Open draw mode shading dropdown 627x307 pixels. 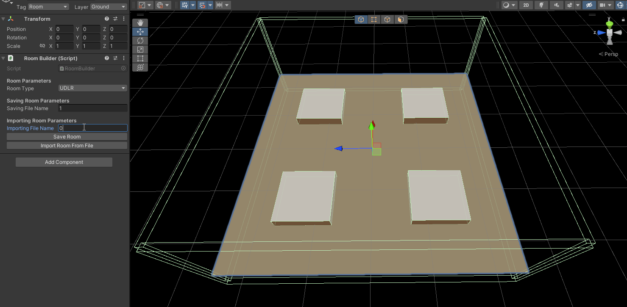[509, 5]
